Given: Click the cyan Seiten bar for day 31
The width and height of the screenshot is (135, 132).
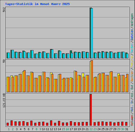Looking at the screenshot, I should point(127,56).
